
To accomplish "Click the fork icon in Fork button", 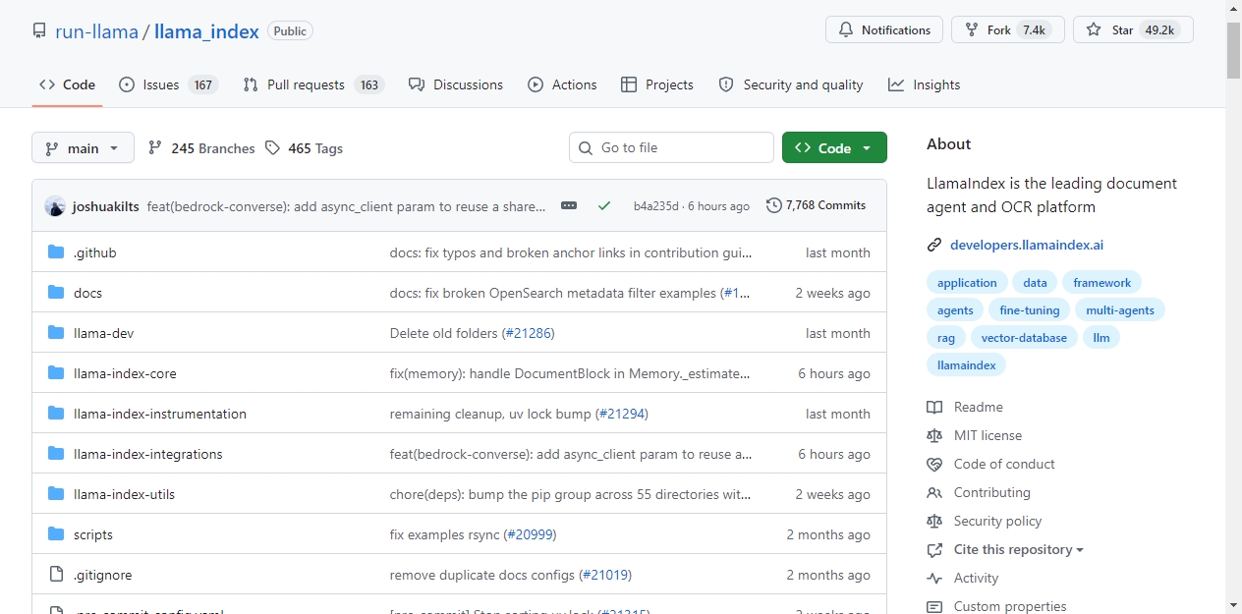I will (972, 30).
